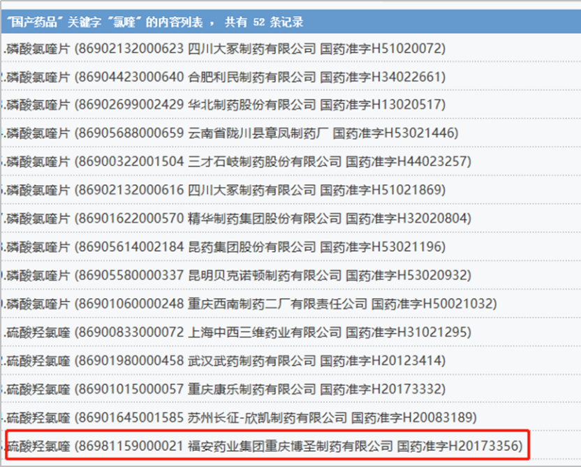View the 武汉武药制药有限公司 硫酸羟氯喹 entry
Screen dimensions: 581x467
[223, 361]
